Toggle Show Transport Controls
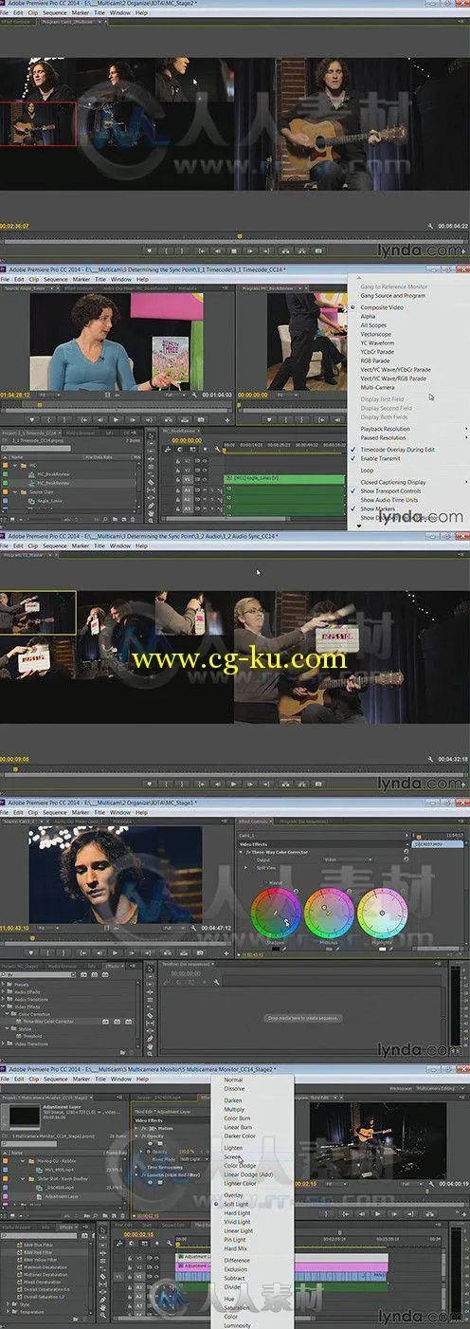 (x=390, y=490)
